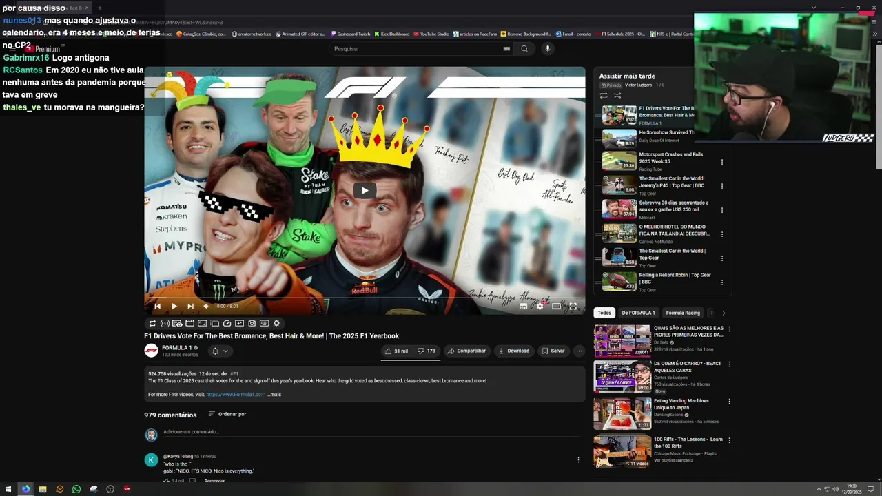The height and width of the screenshot is (496, 882).
Task: Click the Adicione um comentário field
Action: tap(371, 432)
